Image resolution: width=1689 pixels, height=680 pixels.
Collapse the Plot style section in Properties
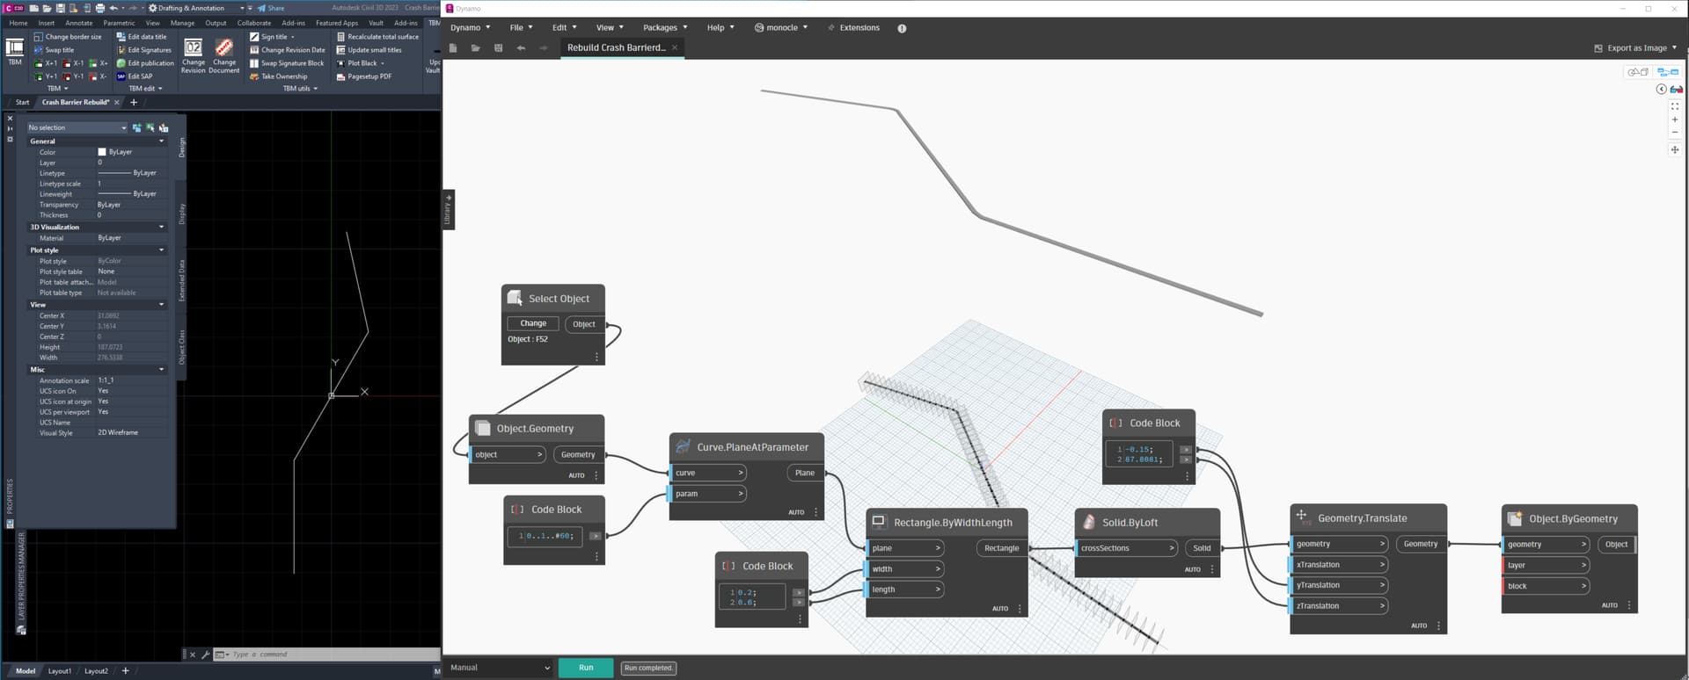click(x=161, y=250)
